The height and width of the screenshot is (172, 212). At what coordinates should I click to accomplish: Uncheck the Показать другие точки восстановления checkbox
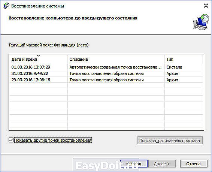(11, 140)
